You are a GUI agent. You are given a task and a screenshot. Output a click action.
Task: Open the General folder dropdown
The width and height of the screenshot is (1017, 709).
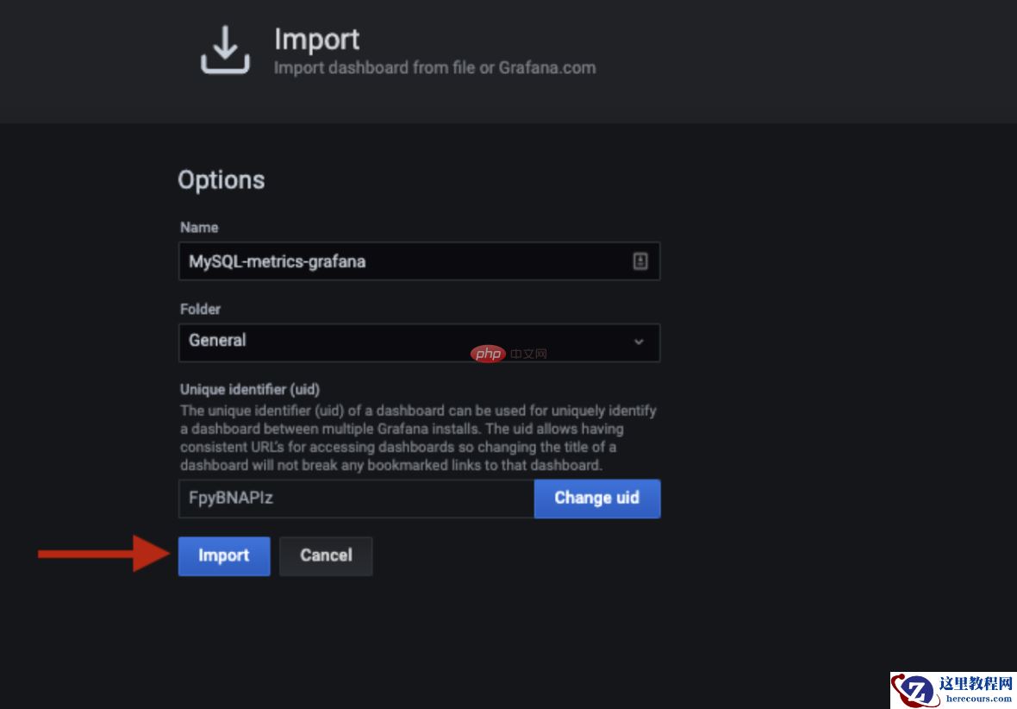tap(419, 342)
